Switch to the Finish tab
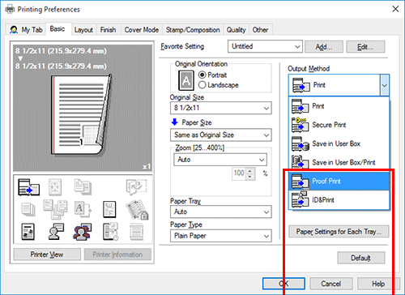Screen dimensions: 405x295 108,30
